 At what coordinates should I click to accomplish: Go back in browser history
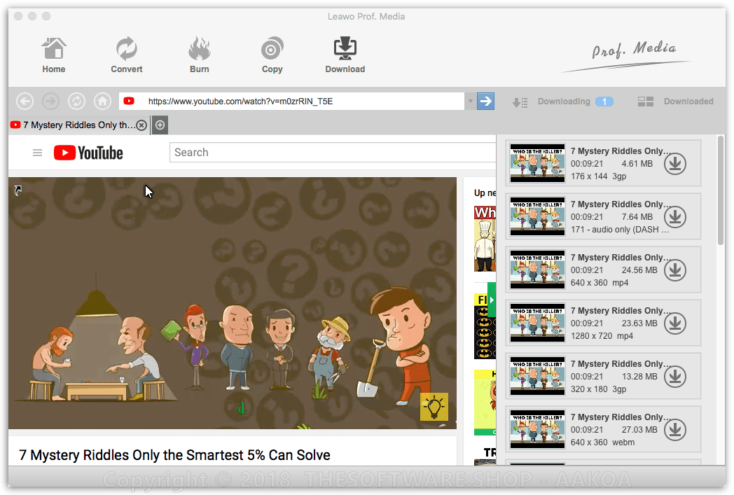(25, 102)
